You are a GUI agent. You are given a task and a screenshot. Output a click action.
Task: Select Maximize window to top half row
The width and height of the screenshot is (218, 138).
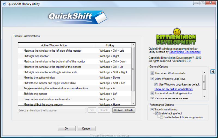point(75,67)
